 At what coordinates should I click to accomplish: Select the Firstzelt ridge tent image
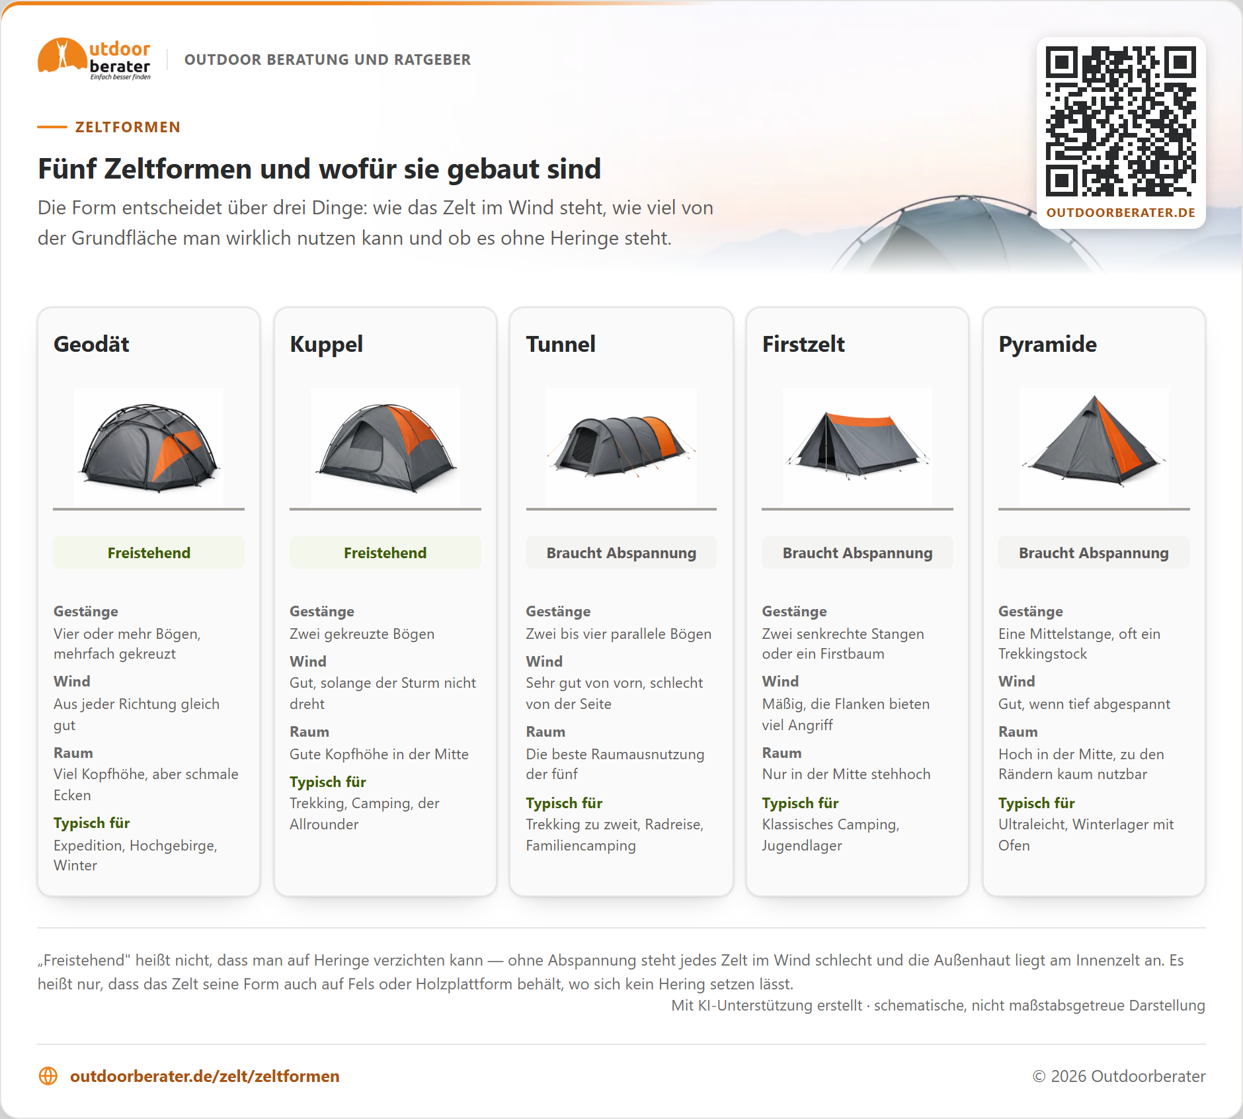[x=858, y=447]
